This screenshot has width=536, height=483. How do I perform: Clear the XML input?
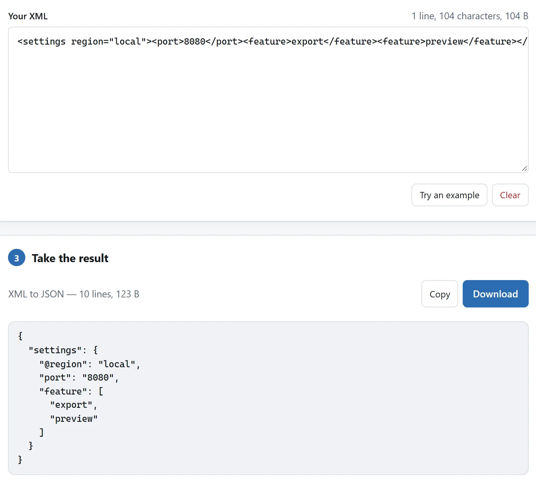click(510, 195)
